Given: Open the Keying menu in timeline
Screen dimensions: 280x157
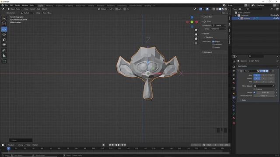Looking at the screenshot, I should 21,145.
